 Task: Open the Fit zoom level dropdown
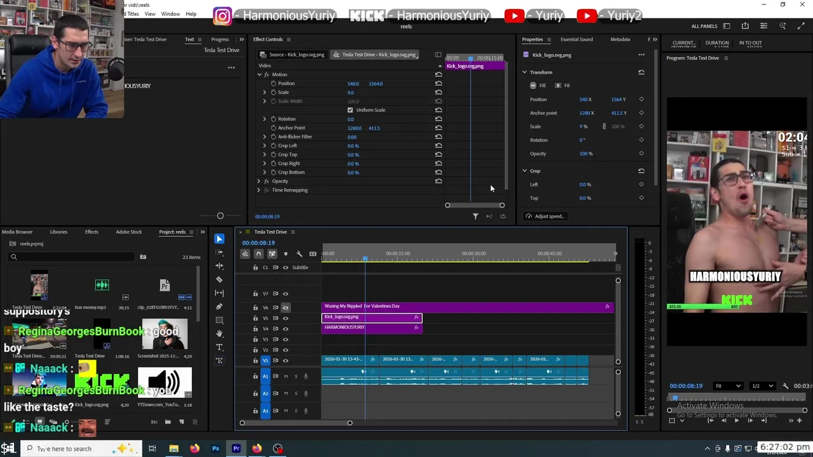pos(728,386)
